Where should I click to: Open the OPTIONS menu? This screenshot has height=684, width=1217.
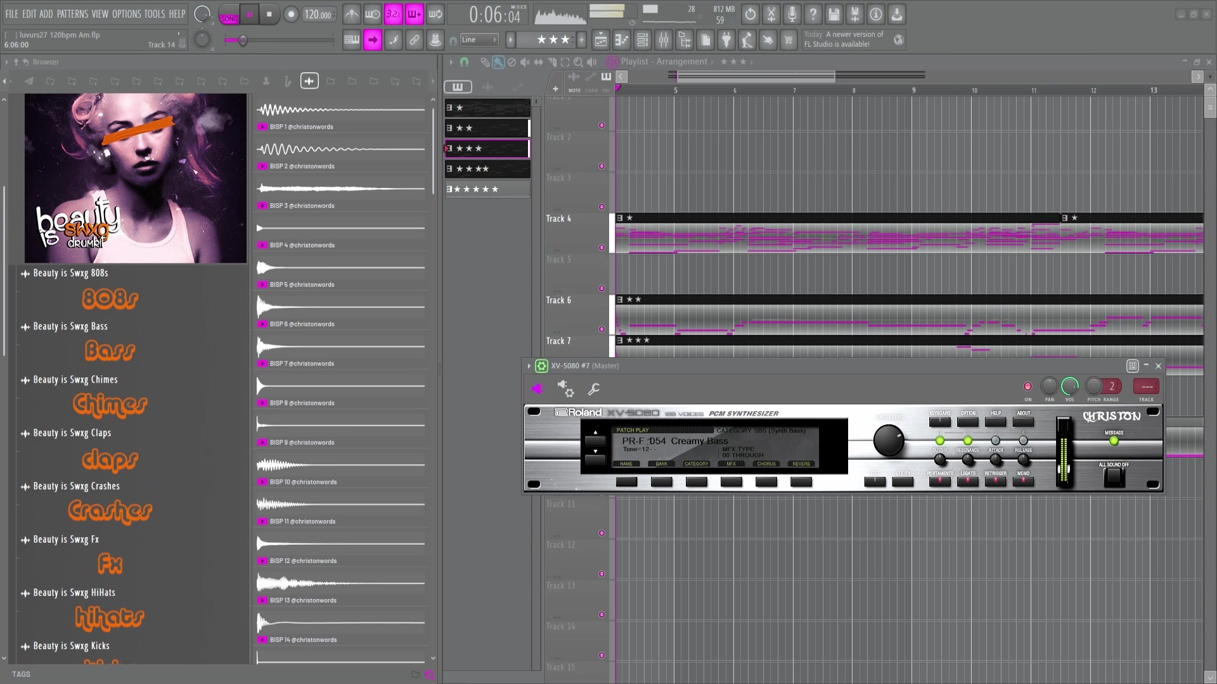126,14
